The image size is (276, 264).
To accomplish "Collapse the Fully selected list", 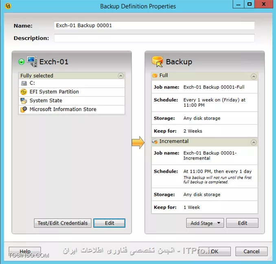I will (120, 76).
